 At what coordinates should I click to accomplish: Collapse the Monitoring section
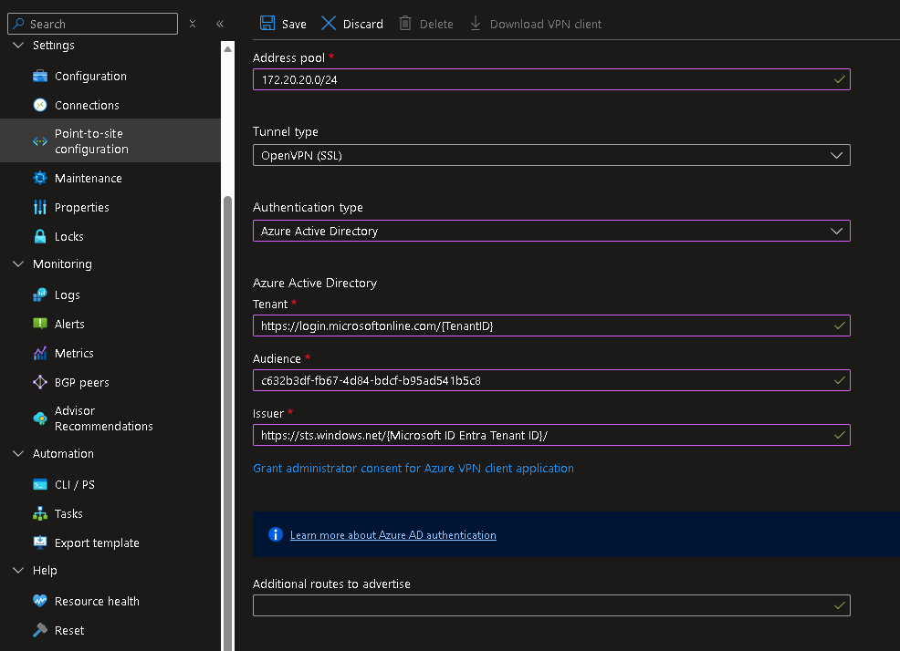18,264
